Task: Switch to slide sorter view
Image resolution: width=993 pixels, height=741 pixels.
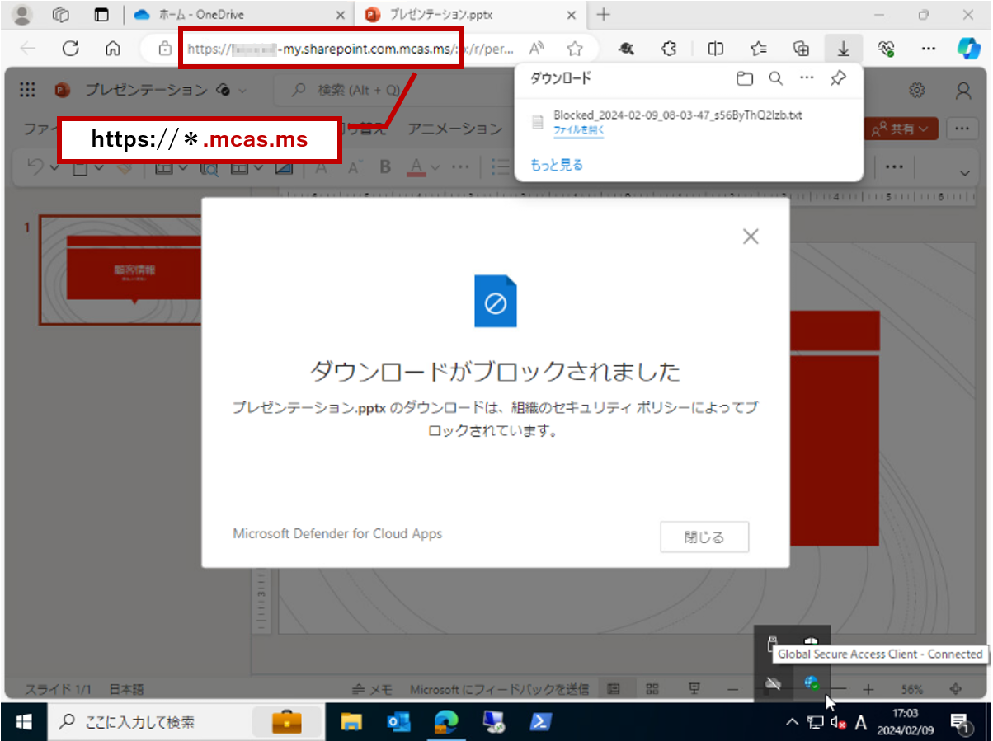Action: [x=652, y=689]
